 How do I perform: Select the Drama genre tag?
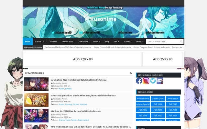[62, 120]
